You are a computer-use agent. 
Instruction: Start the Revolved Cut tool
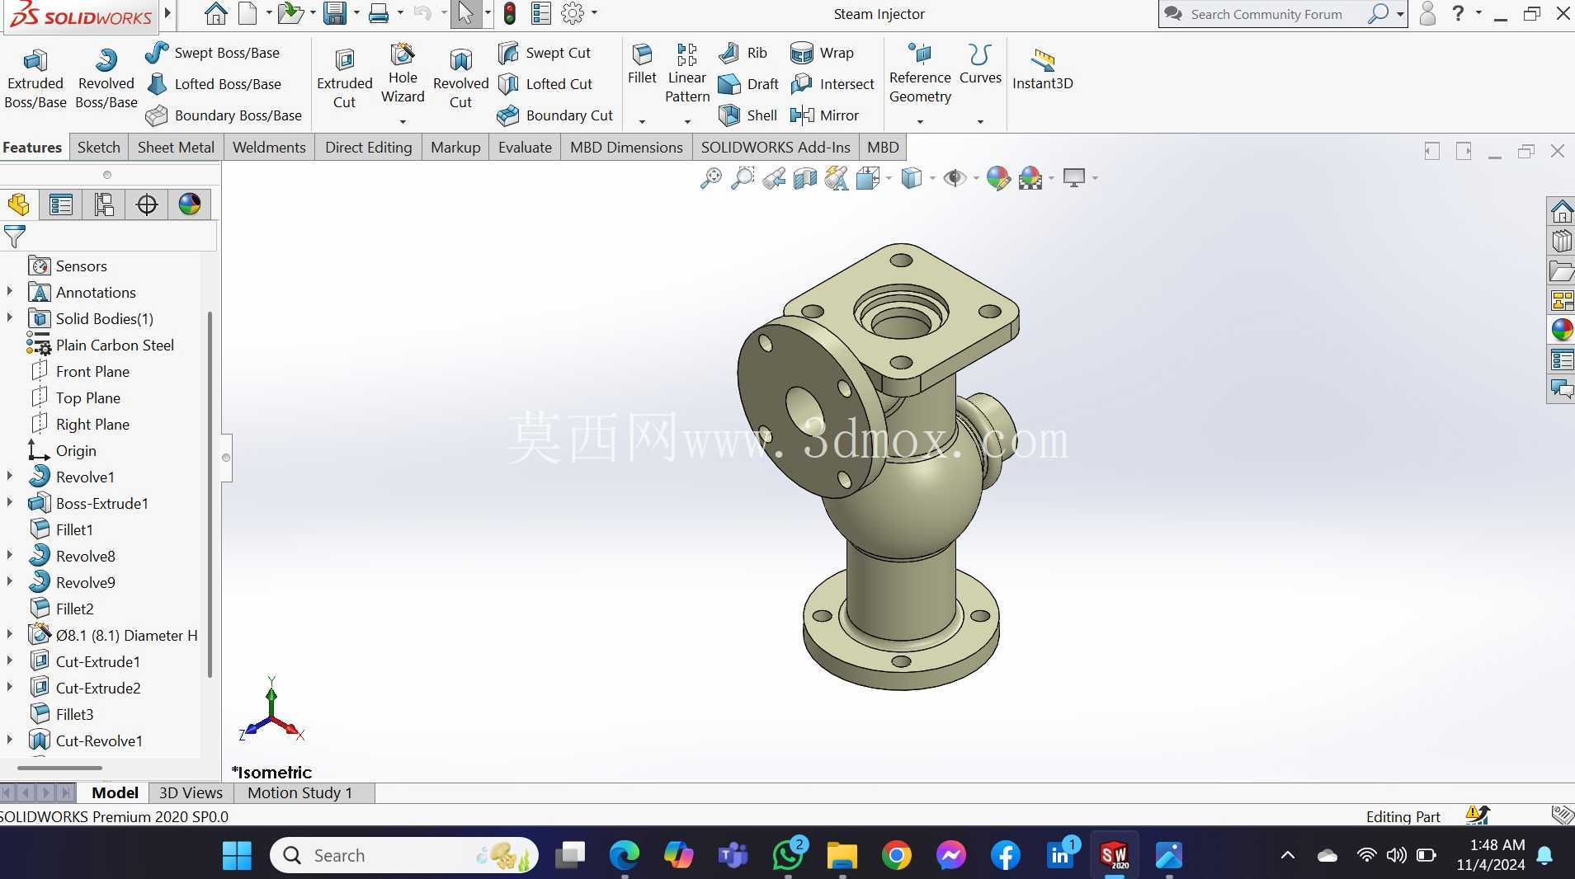(460, 79)
